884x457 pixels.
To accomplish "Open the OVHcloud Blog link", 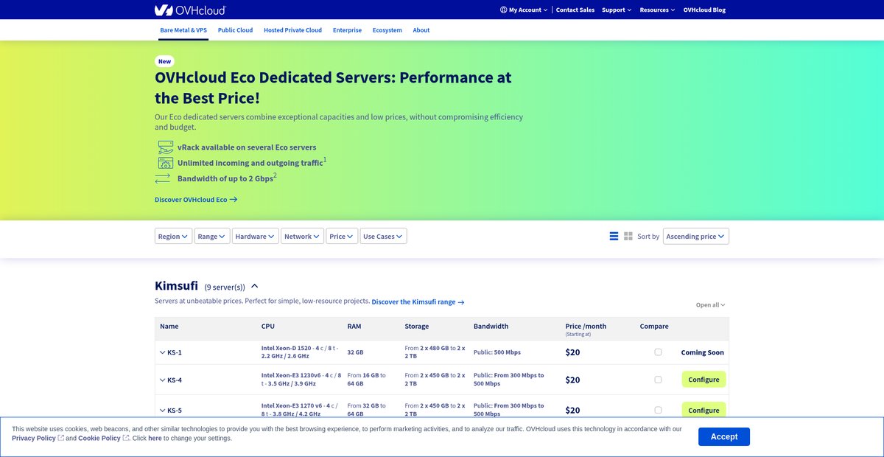I will [704, 10].
